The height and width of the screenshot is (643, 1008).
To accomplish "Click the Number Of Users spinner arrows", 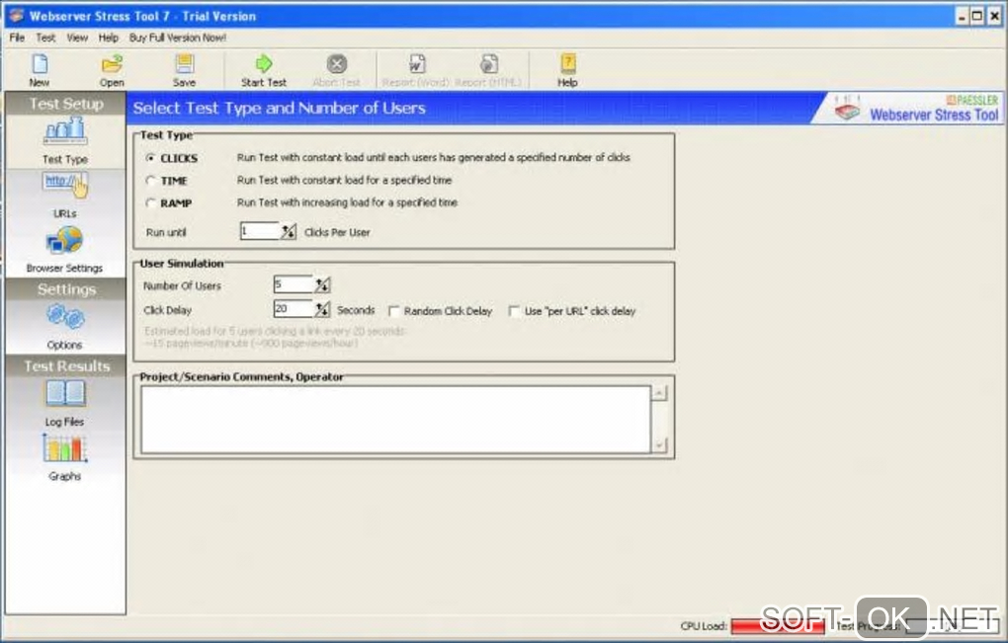I will click(322, 284).
